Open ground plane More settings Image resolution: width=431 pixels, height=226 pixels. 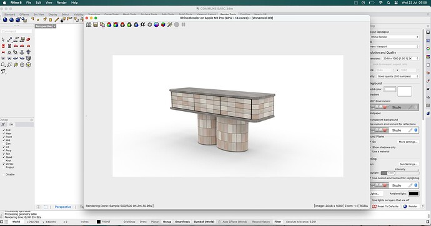pos(408,142)
